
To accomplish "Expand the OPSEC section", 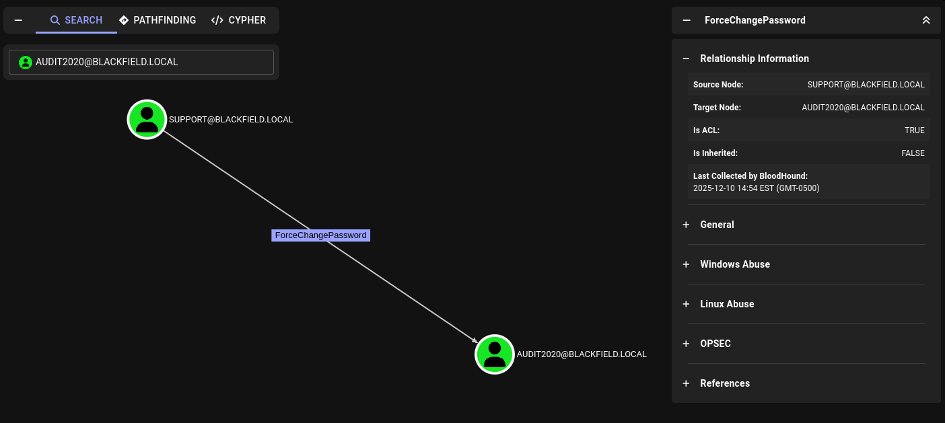I will (687, 344).
